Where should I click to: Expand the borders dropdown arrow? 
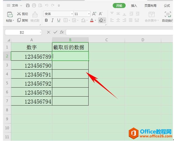[x=69, y=20]
